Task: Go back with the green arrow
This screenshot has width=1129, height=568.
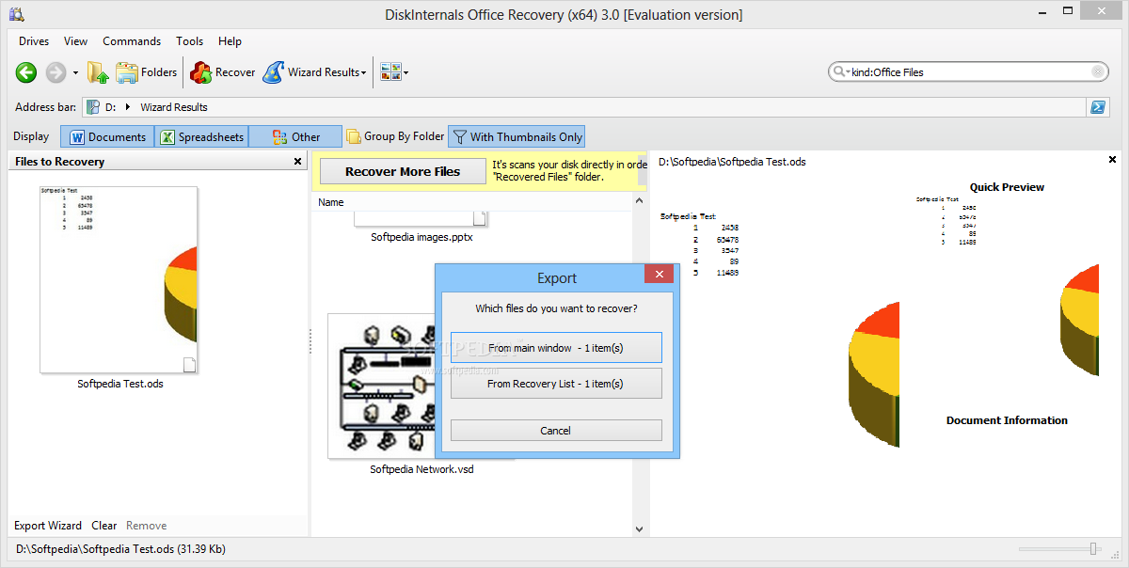Action: tap(26, 72)
